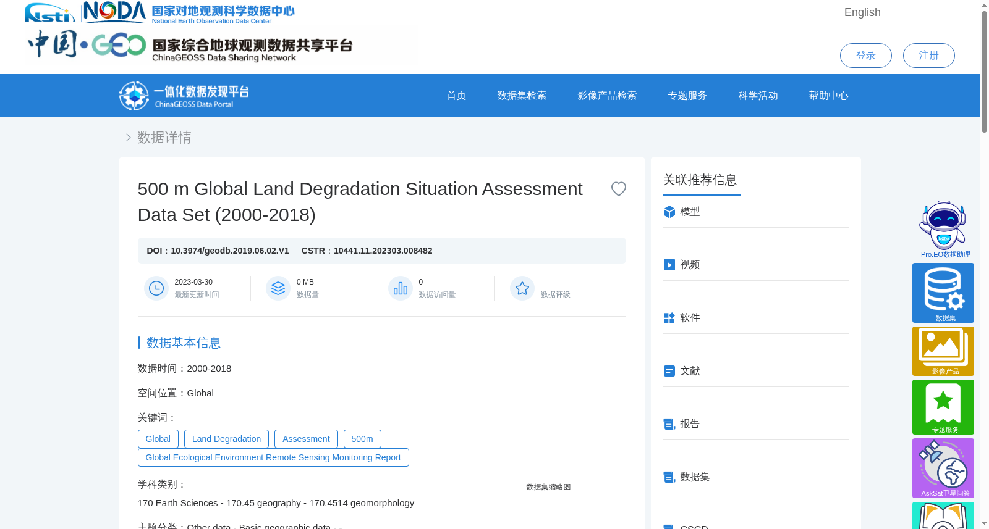Click the Global Ecological Environment Remote Sensing tag
This screenshot has width=989, height=529.
point(273,457)
